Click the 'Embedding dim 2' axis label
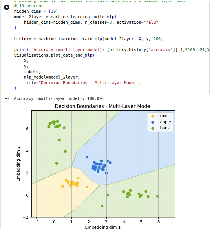Screen dimensions: 210x229 pyautogui.click(x=19, y=164)
